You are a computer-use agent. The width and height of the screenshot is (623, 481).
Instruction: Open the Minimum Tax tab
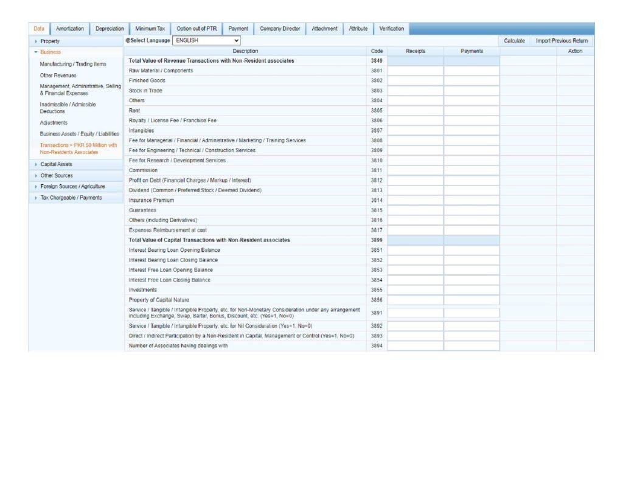pos(150,29)
